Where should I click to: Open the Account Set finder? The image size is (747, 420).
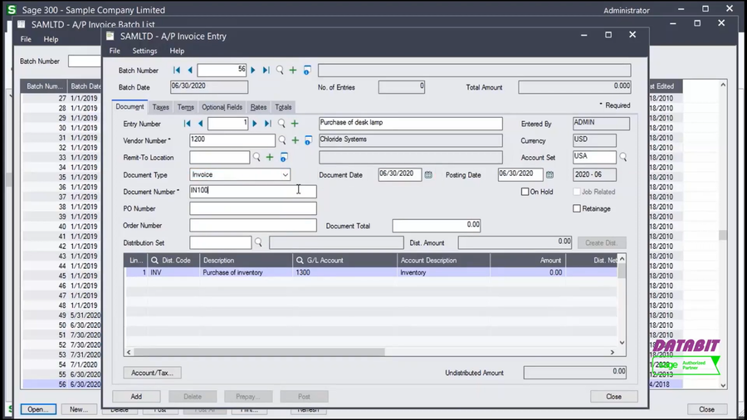[x=623, y=157]
